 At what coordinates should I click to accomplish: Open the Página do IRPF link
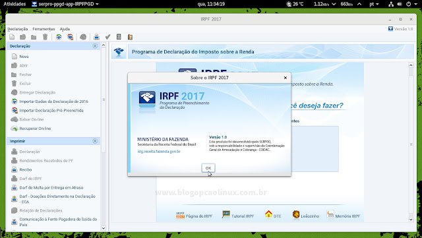195,216
